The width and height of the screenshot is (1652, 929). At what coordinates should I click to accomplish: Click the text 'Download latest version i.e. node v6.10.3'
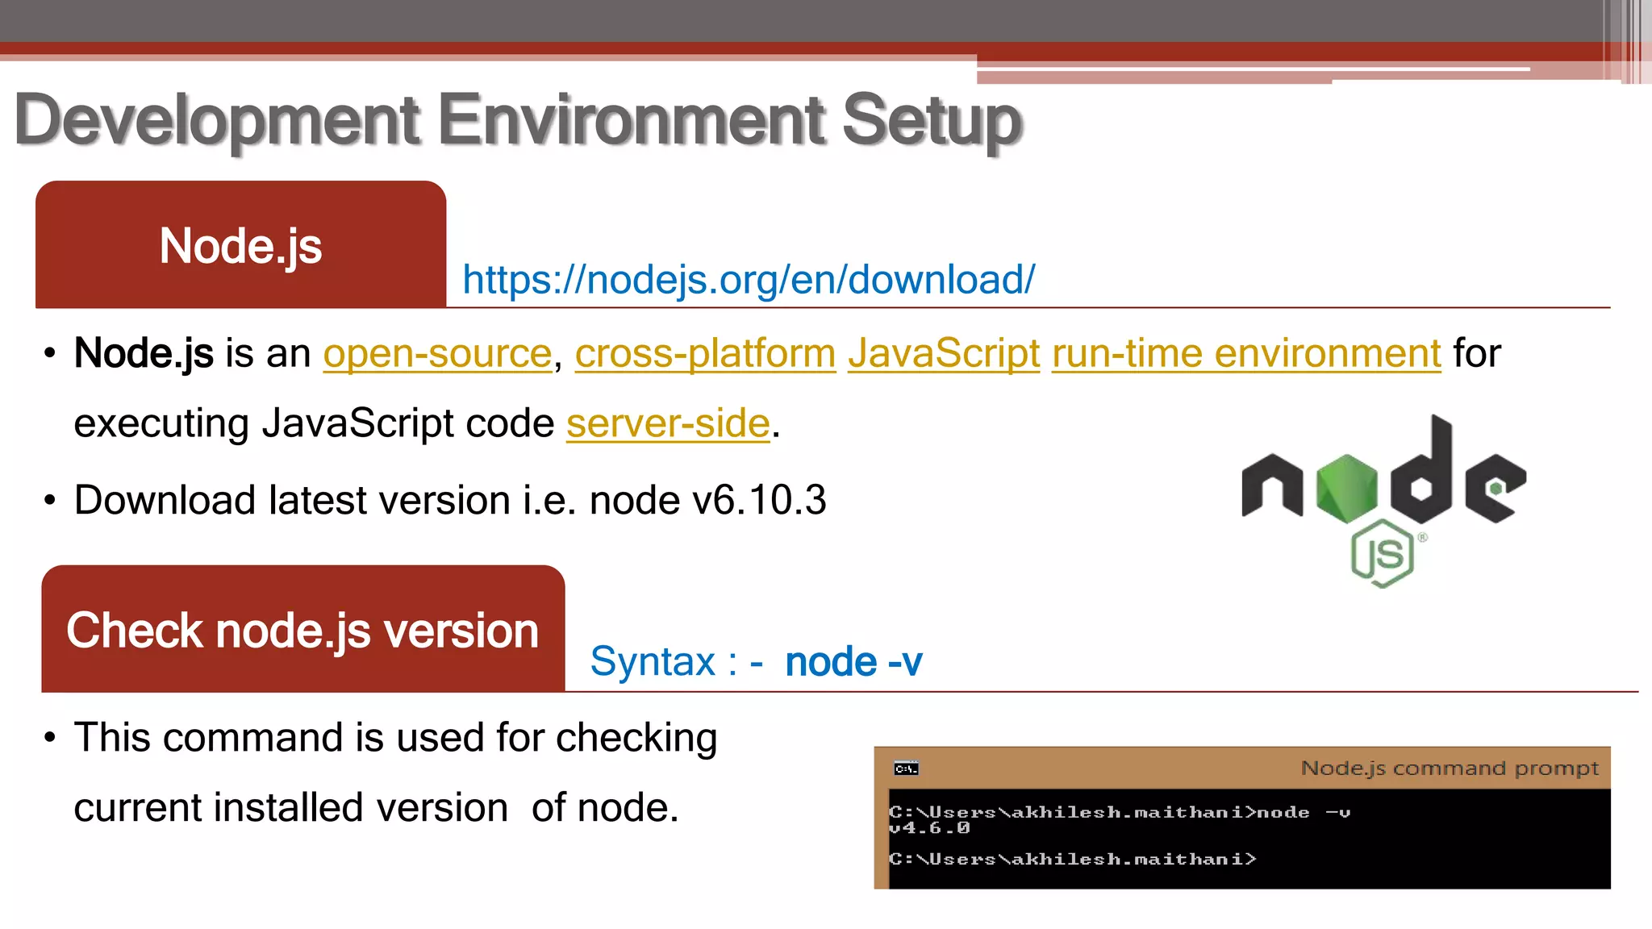[x=450, y=500]
